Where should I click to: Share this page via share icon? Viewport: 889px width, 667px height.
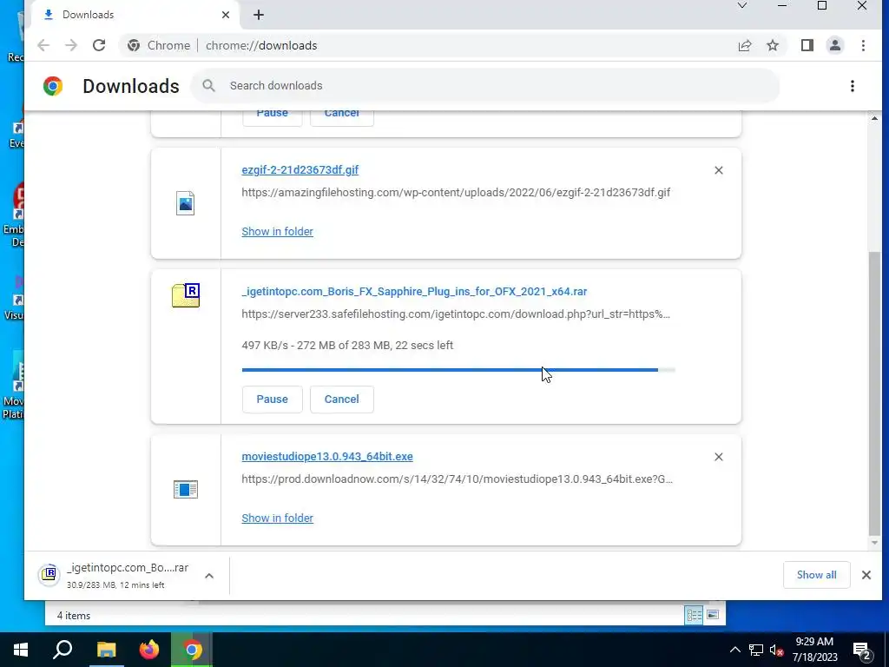tap(745, 45)
